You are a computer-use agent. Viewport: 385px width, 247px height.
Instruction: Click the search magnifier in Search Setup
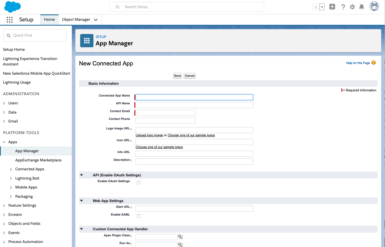coord(118,7)
